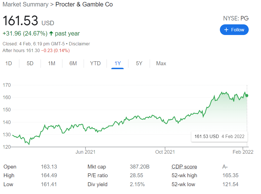Click the green up arrow icon
Screen dimensions: 261x194
point(51,34)
